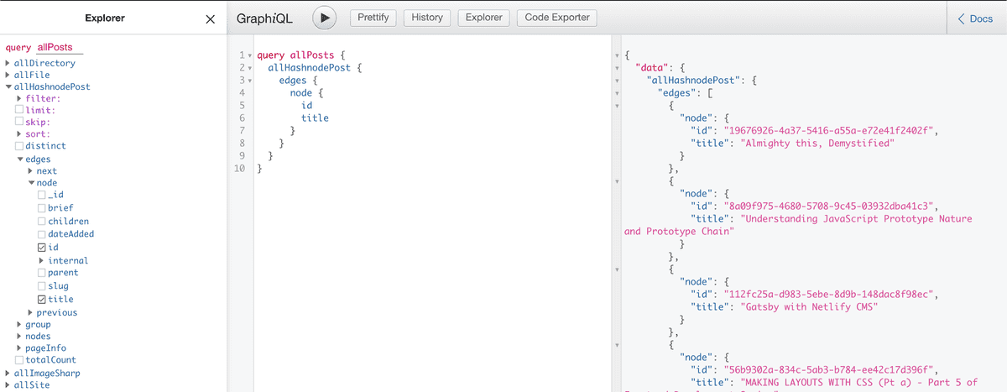Expand the nodes field
This screenshot has width=1007, height=392.
[18, 336]
